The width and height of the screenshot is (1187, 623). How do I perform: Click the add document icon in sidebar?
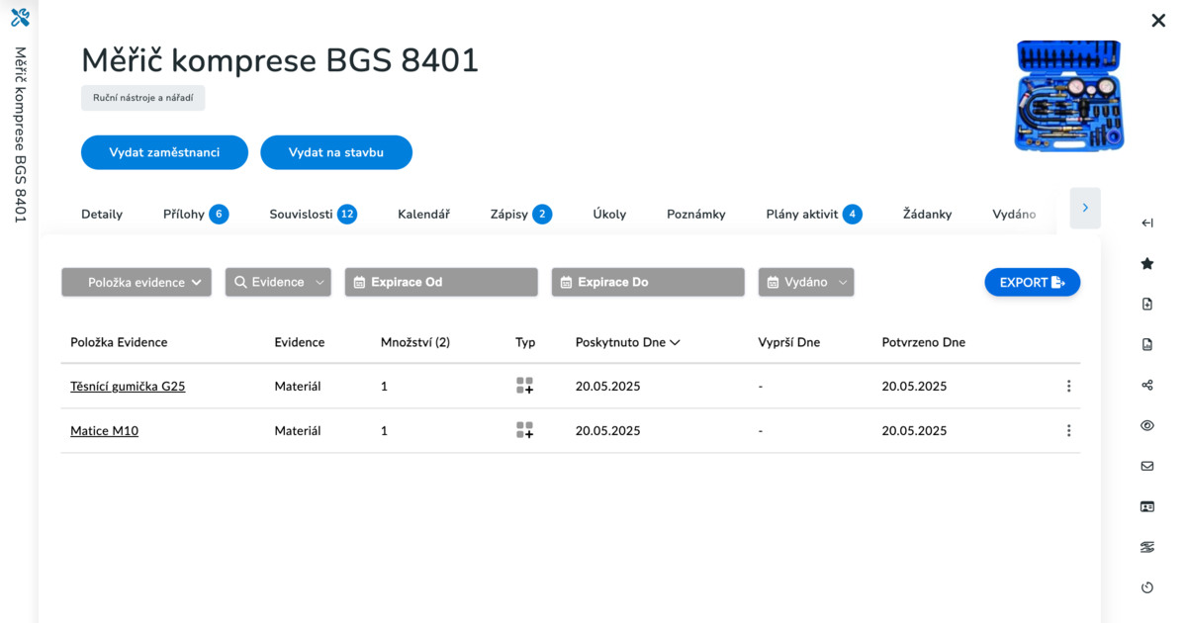pos(1147,304)
